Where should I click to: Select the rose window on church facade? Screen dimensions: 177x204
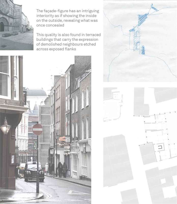tap(4, 7)
